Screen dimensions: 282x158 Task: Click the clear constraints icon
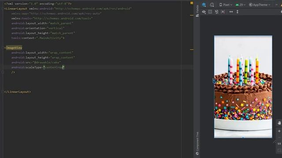[216, 12]
